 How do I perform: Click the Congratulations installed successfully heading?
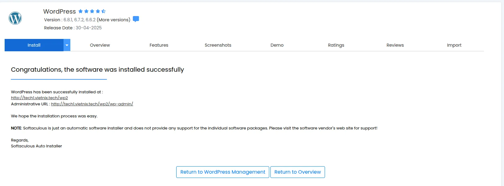tap(97, 70)
